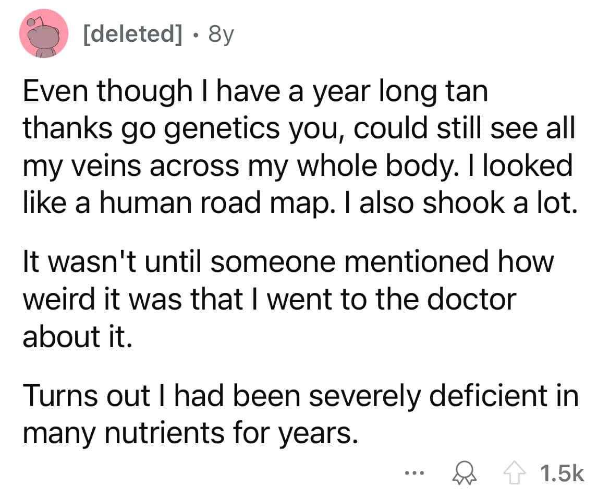Click the 8y timestamp
Screen dimensions: 610x498
pos(219,35)
